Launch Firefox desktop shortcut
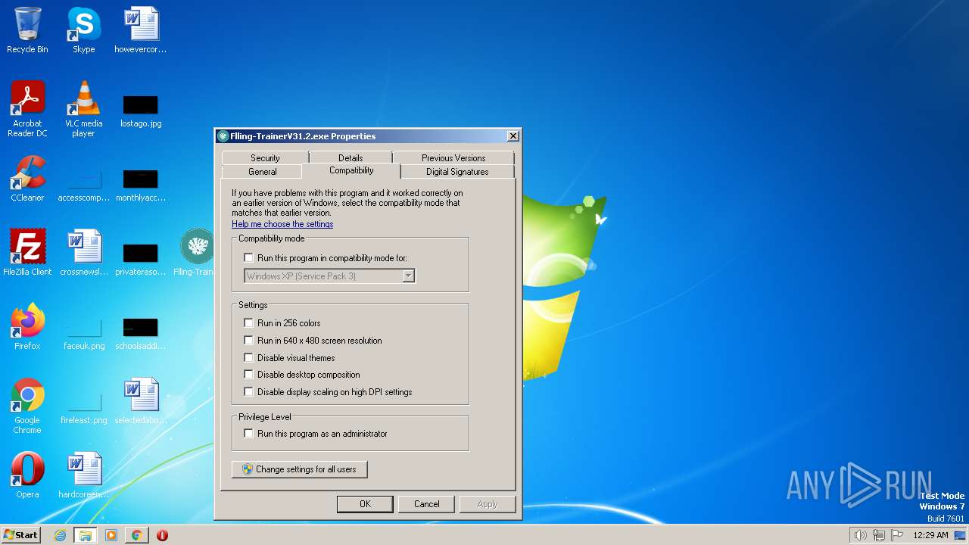 [27, 326]
